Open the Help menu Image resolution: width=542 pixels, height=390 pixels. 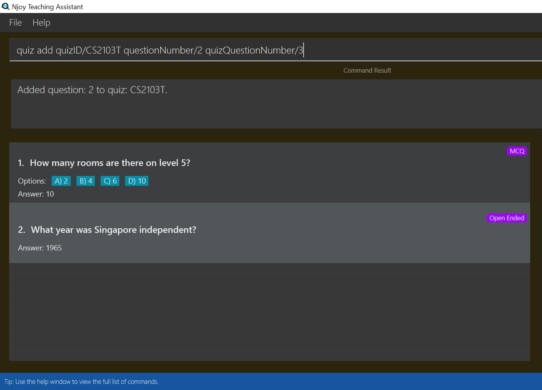click(x=41, y=23)
